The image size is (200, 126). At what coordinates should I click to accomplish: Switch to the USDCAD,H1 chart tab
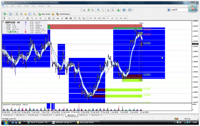(96, 115)
